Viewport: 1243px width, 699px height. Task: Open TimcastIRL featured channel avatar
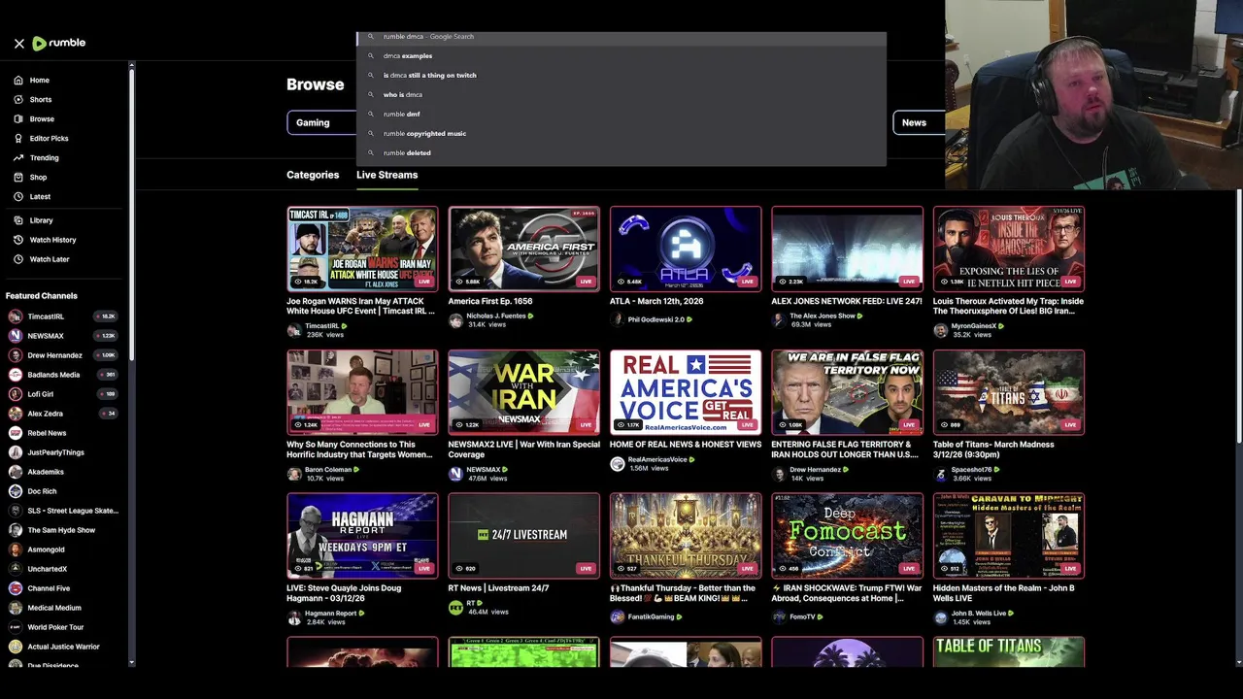pyautogui.click(x=16, y=316)
